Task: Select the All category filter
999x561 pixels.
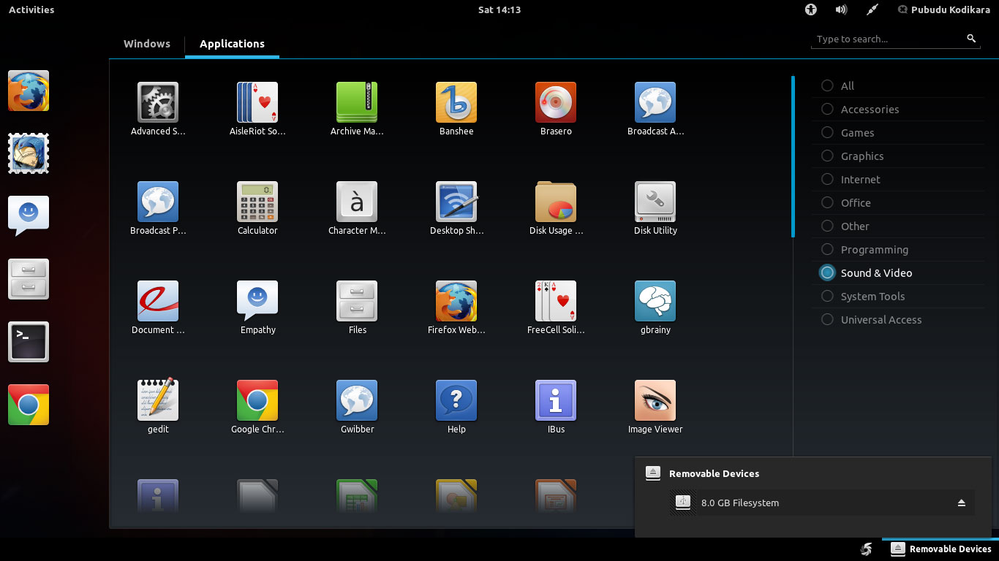Action: [x=898, y=85]
